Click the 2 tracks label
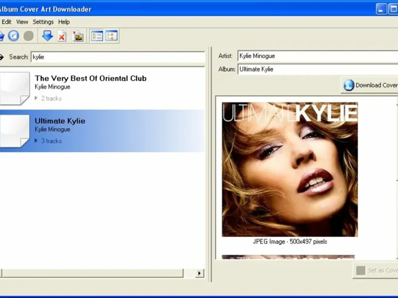398x298 pixels. coord(52,98)
